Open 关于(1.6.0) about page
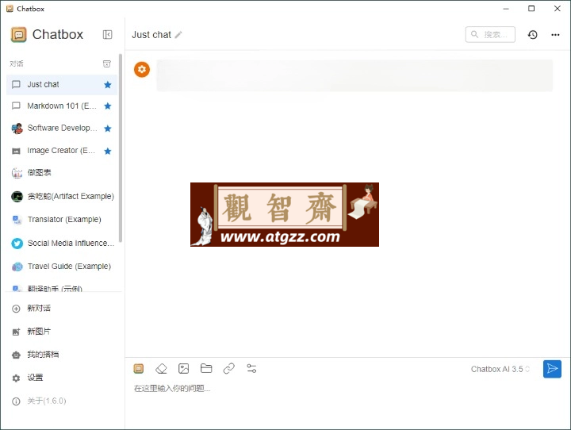Image resolution: width=571 pixels, height=430 pixels. 62,401
